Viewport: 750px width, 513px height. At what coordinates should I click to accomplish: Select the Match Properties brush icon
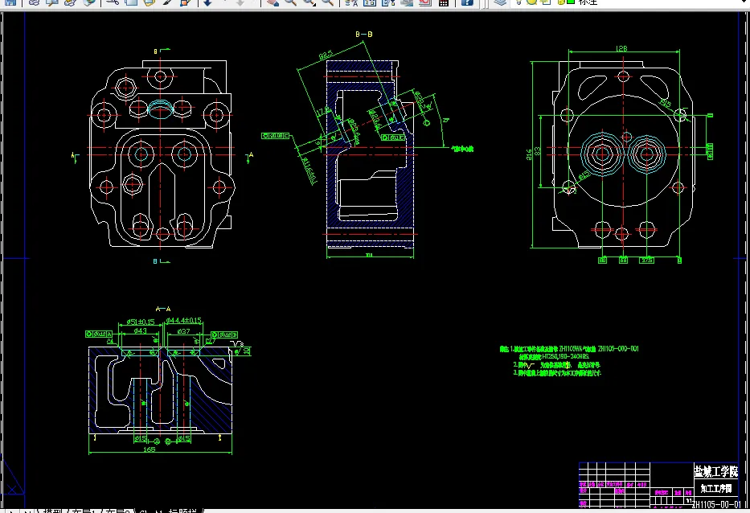167,2
